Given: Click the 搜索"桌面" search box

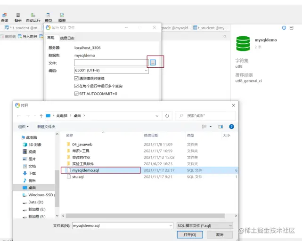Looking at the screenshot, I should tap(205, 116).
